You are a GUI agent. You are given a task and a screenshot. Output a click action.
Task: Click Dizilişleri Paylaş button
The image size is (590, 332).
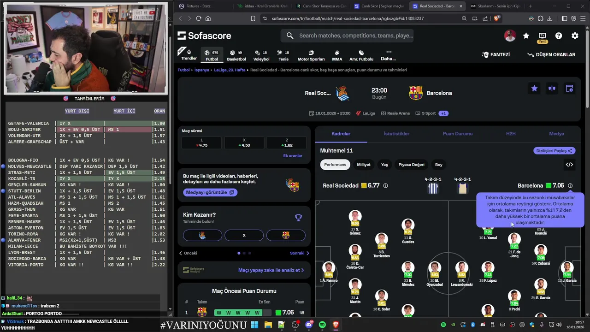click(555, 151)
